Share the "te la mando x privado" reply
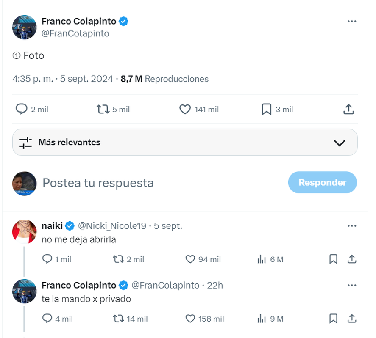Image resolution: width=376 pixels, height=338 pixels. click(351, 319)
